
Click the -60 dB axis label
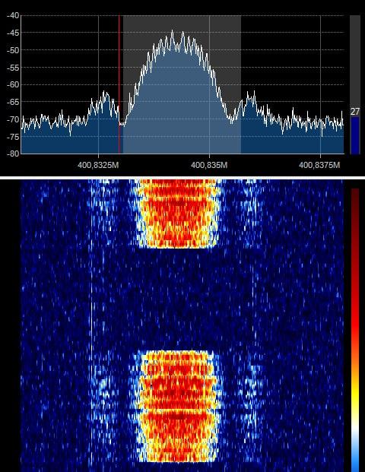click(13, 84)
